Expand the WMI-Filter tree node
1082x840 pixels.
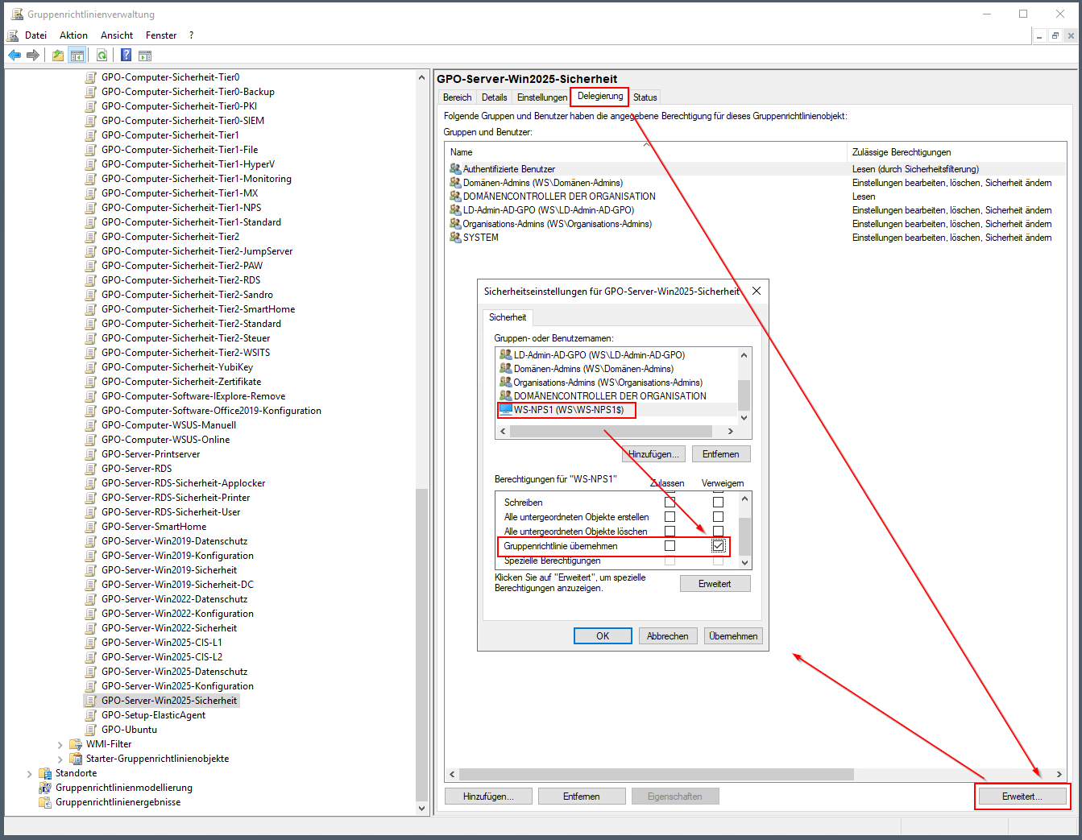click(x=60, y=745)
